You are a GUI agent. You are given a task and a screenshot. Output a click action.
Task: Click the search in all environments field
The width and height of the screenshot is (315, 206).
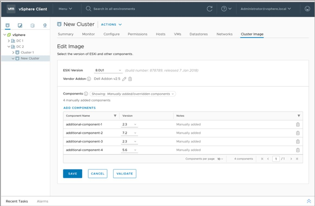(114, 9)
